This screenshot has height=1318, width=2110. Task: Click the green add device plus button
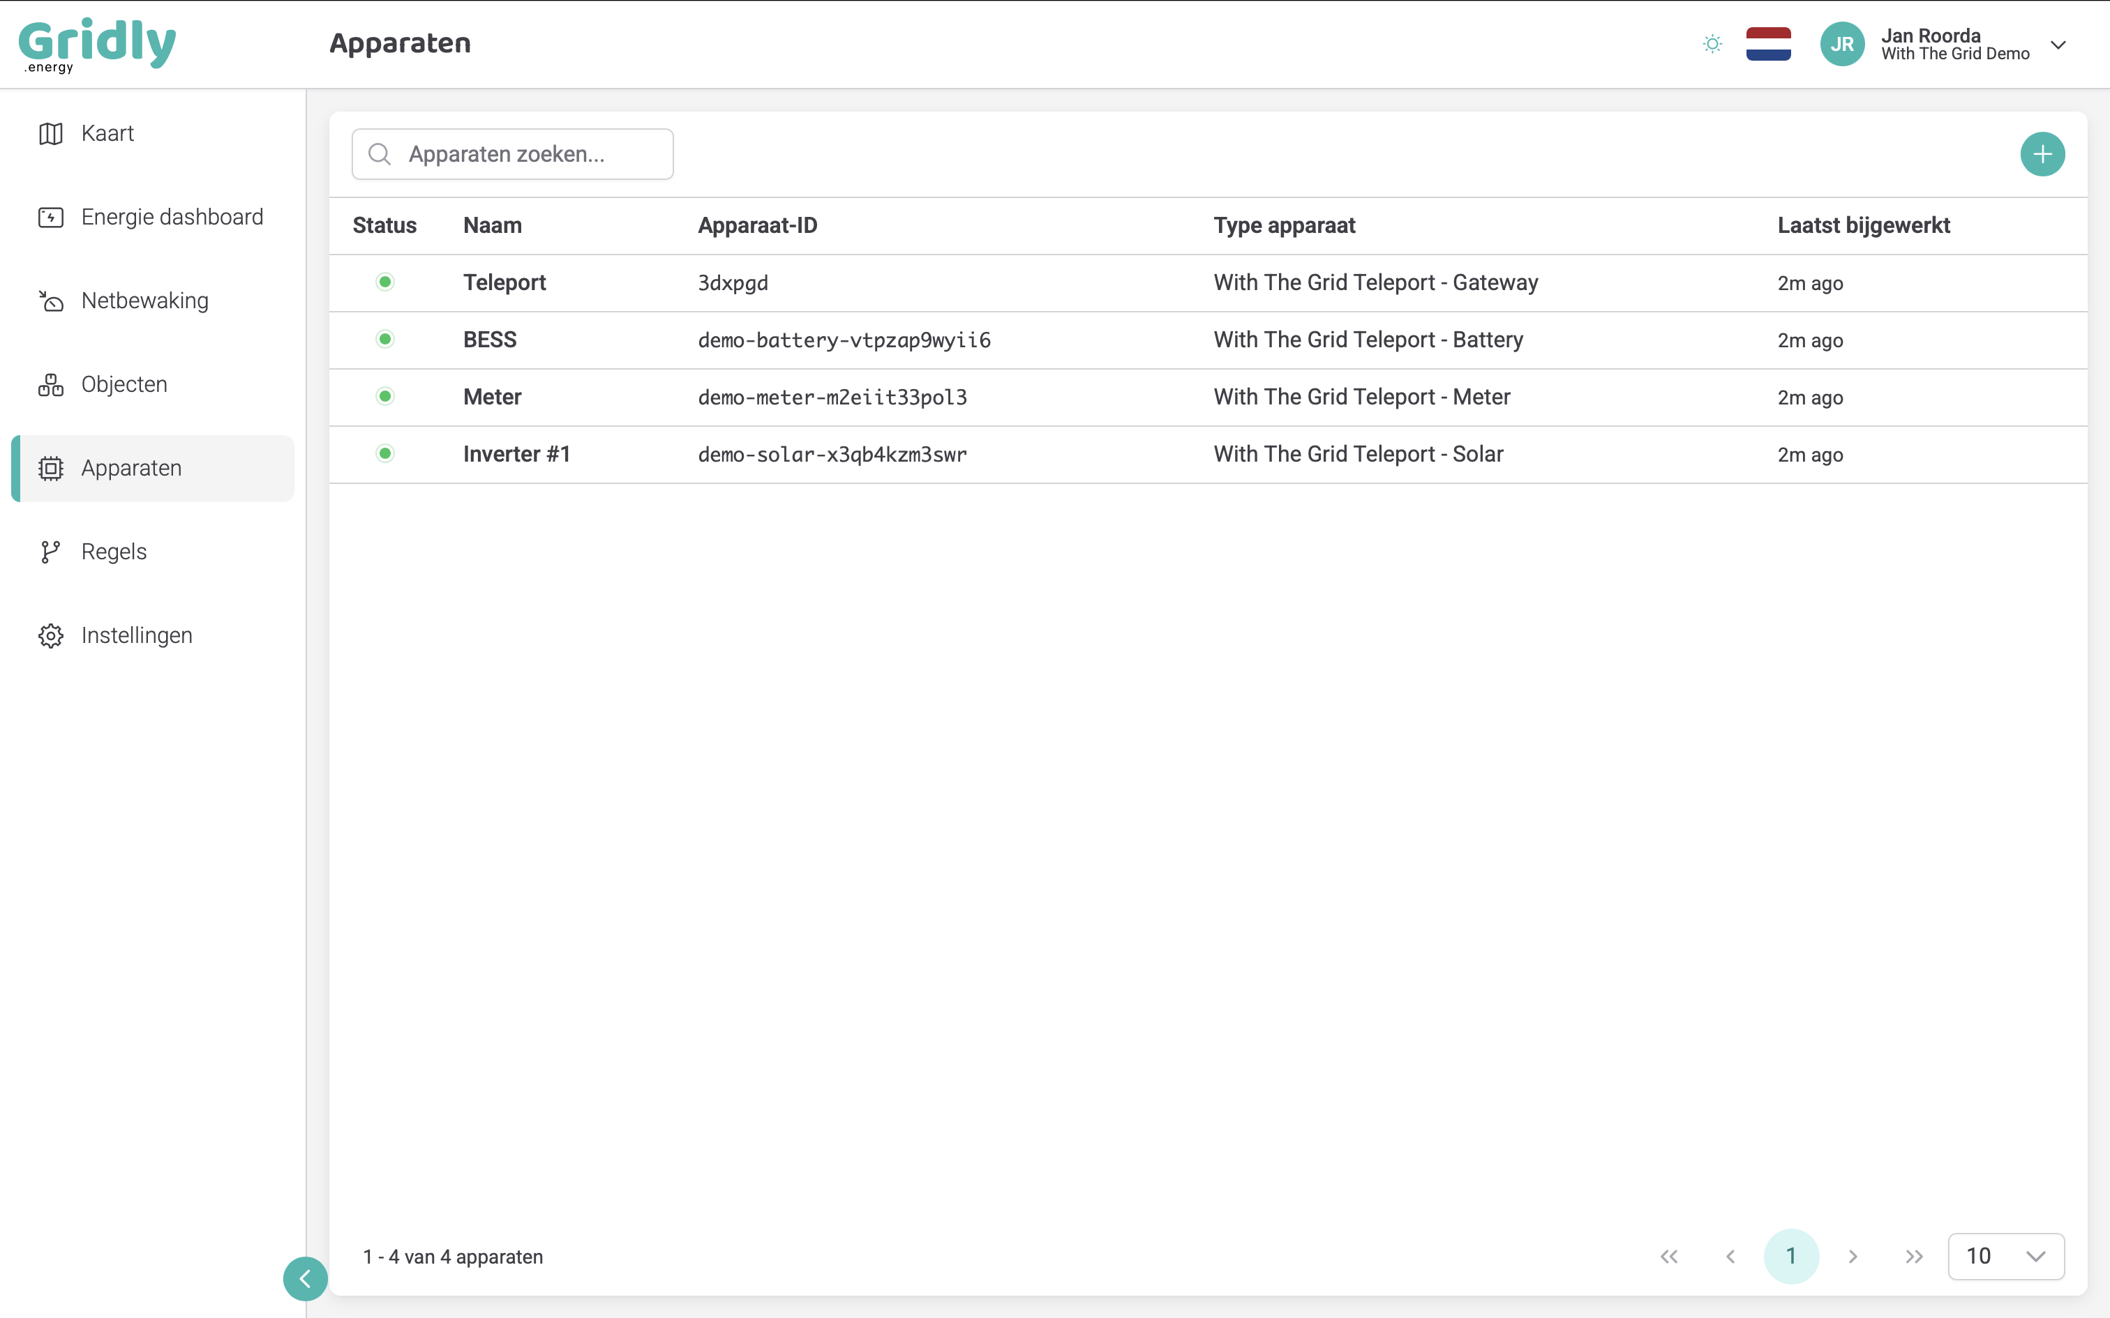[2041, 154]
